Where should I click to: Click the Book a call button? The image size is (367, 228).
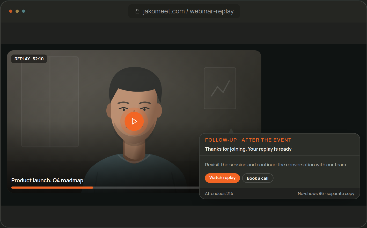[x=258, y=178]
